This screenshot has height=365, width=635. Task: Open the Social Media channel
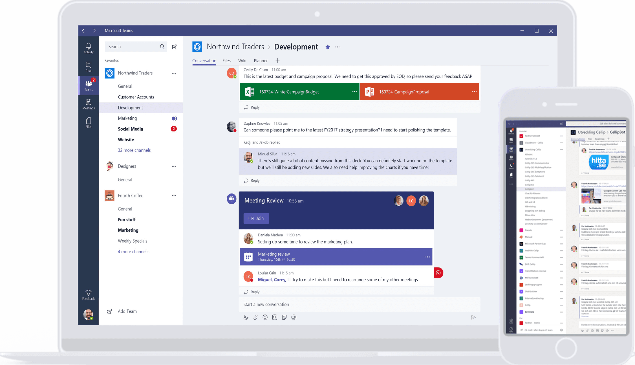130,129
